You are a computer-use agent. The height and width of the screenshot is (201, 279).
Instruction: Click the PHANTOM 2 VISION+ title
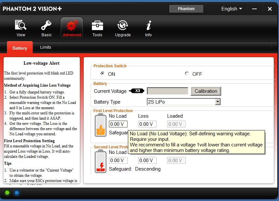pos(32,9)
